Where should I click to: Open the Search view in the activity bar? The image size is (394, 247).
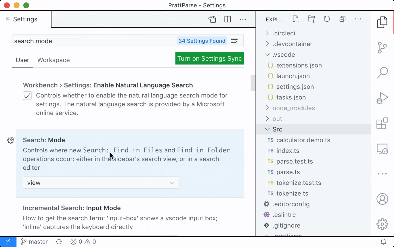[382, 73]
